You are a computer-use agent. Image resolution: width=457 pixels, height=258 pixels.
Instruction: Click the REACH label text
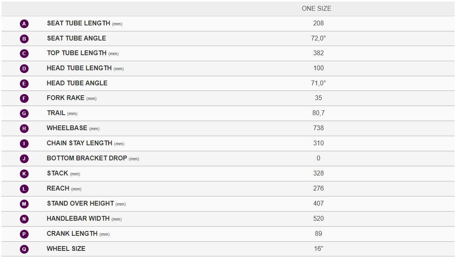tap(58, 189)
